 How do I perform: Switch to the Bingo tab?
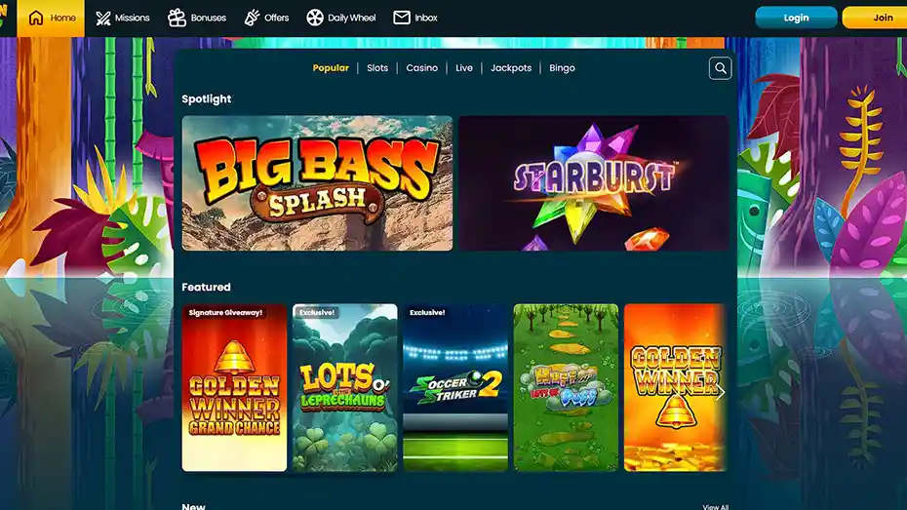(x=562, y=68)
